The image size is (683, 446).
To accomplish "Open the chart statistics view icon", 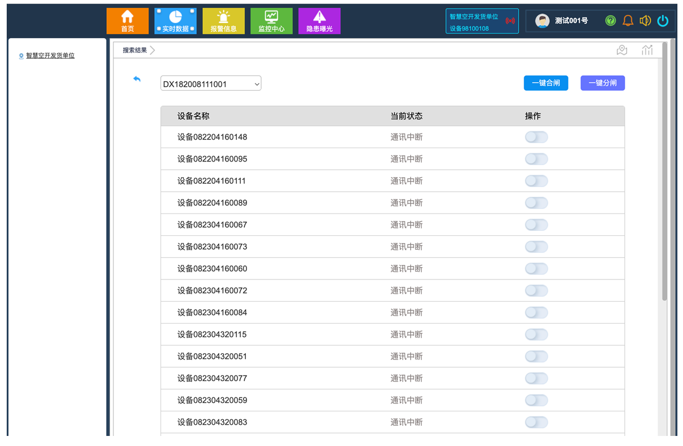I will 647,50.
